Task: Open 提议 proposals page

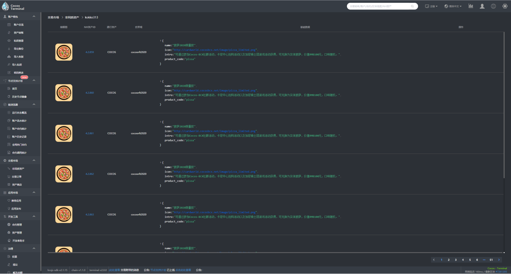Action: click(x=15, y=264)
